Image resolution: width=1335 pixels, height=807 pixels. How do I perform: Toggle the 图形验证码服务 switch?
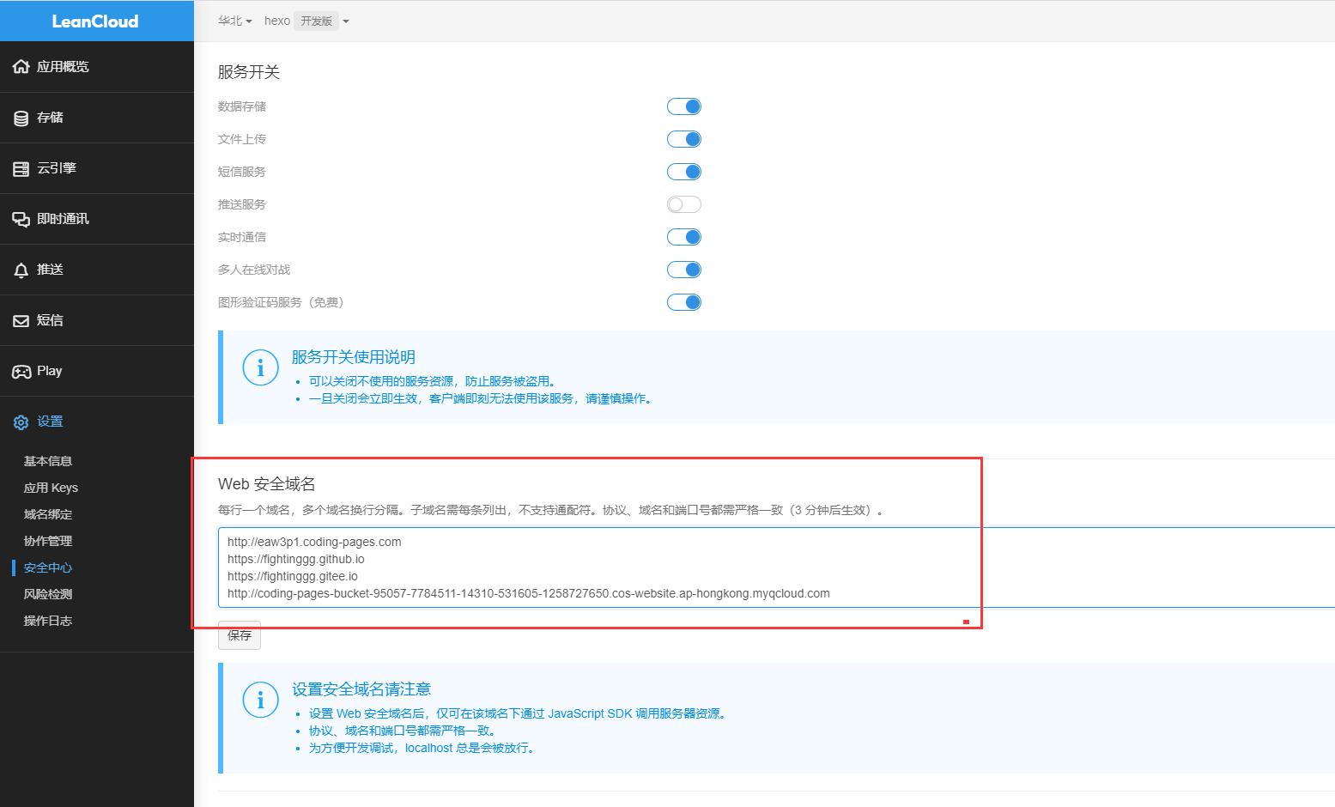[x=684, y=302]
